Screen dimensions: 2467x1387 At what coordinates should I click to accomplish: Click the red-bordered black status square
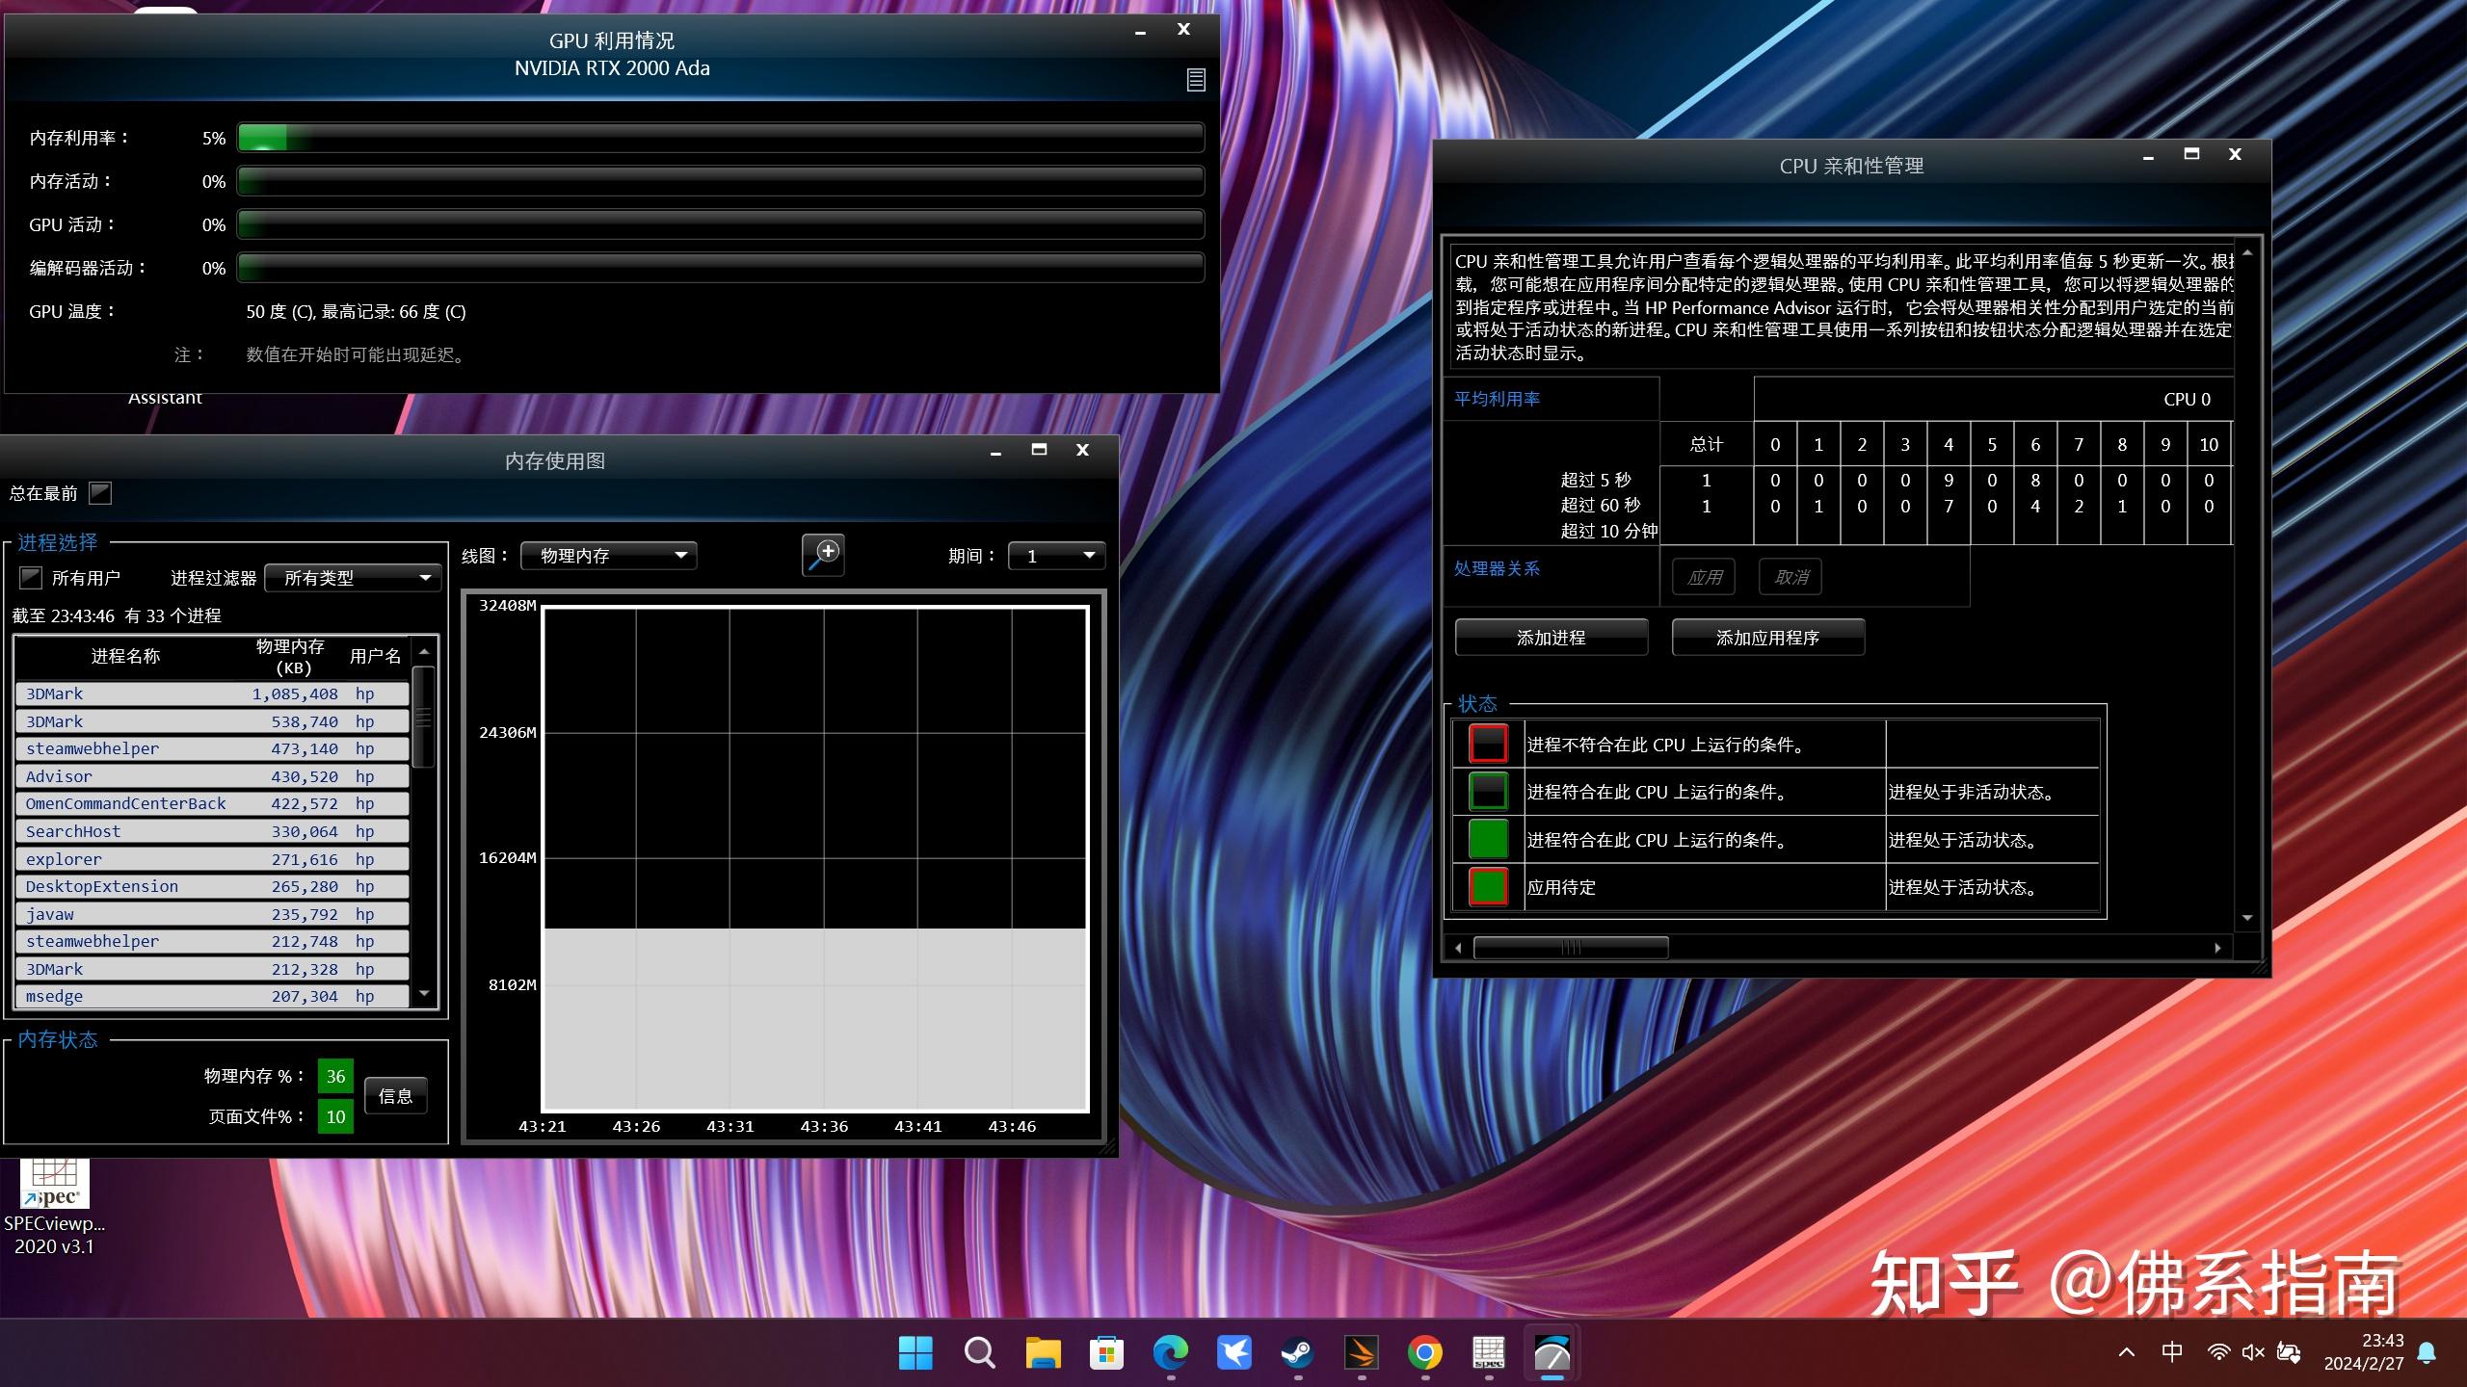[x=1488, y=744]
